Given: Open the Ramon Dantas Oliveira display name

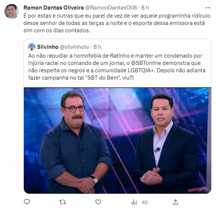Looking at the screenshot, I should pyautogui.click(x=53, y=8).
